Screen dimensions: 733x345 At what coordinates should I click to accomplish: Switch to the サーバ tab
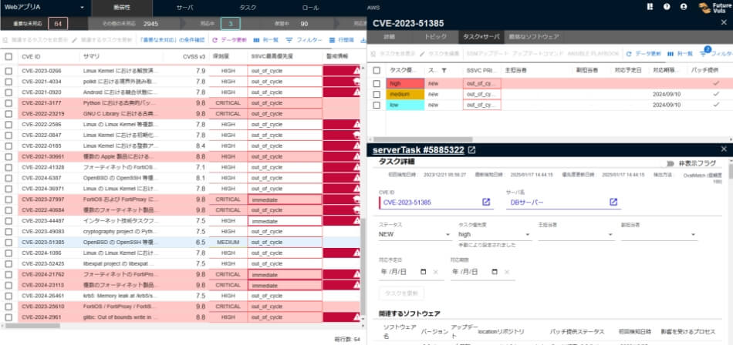pyautogui.click(x=185, y=7)
